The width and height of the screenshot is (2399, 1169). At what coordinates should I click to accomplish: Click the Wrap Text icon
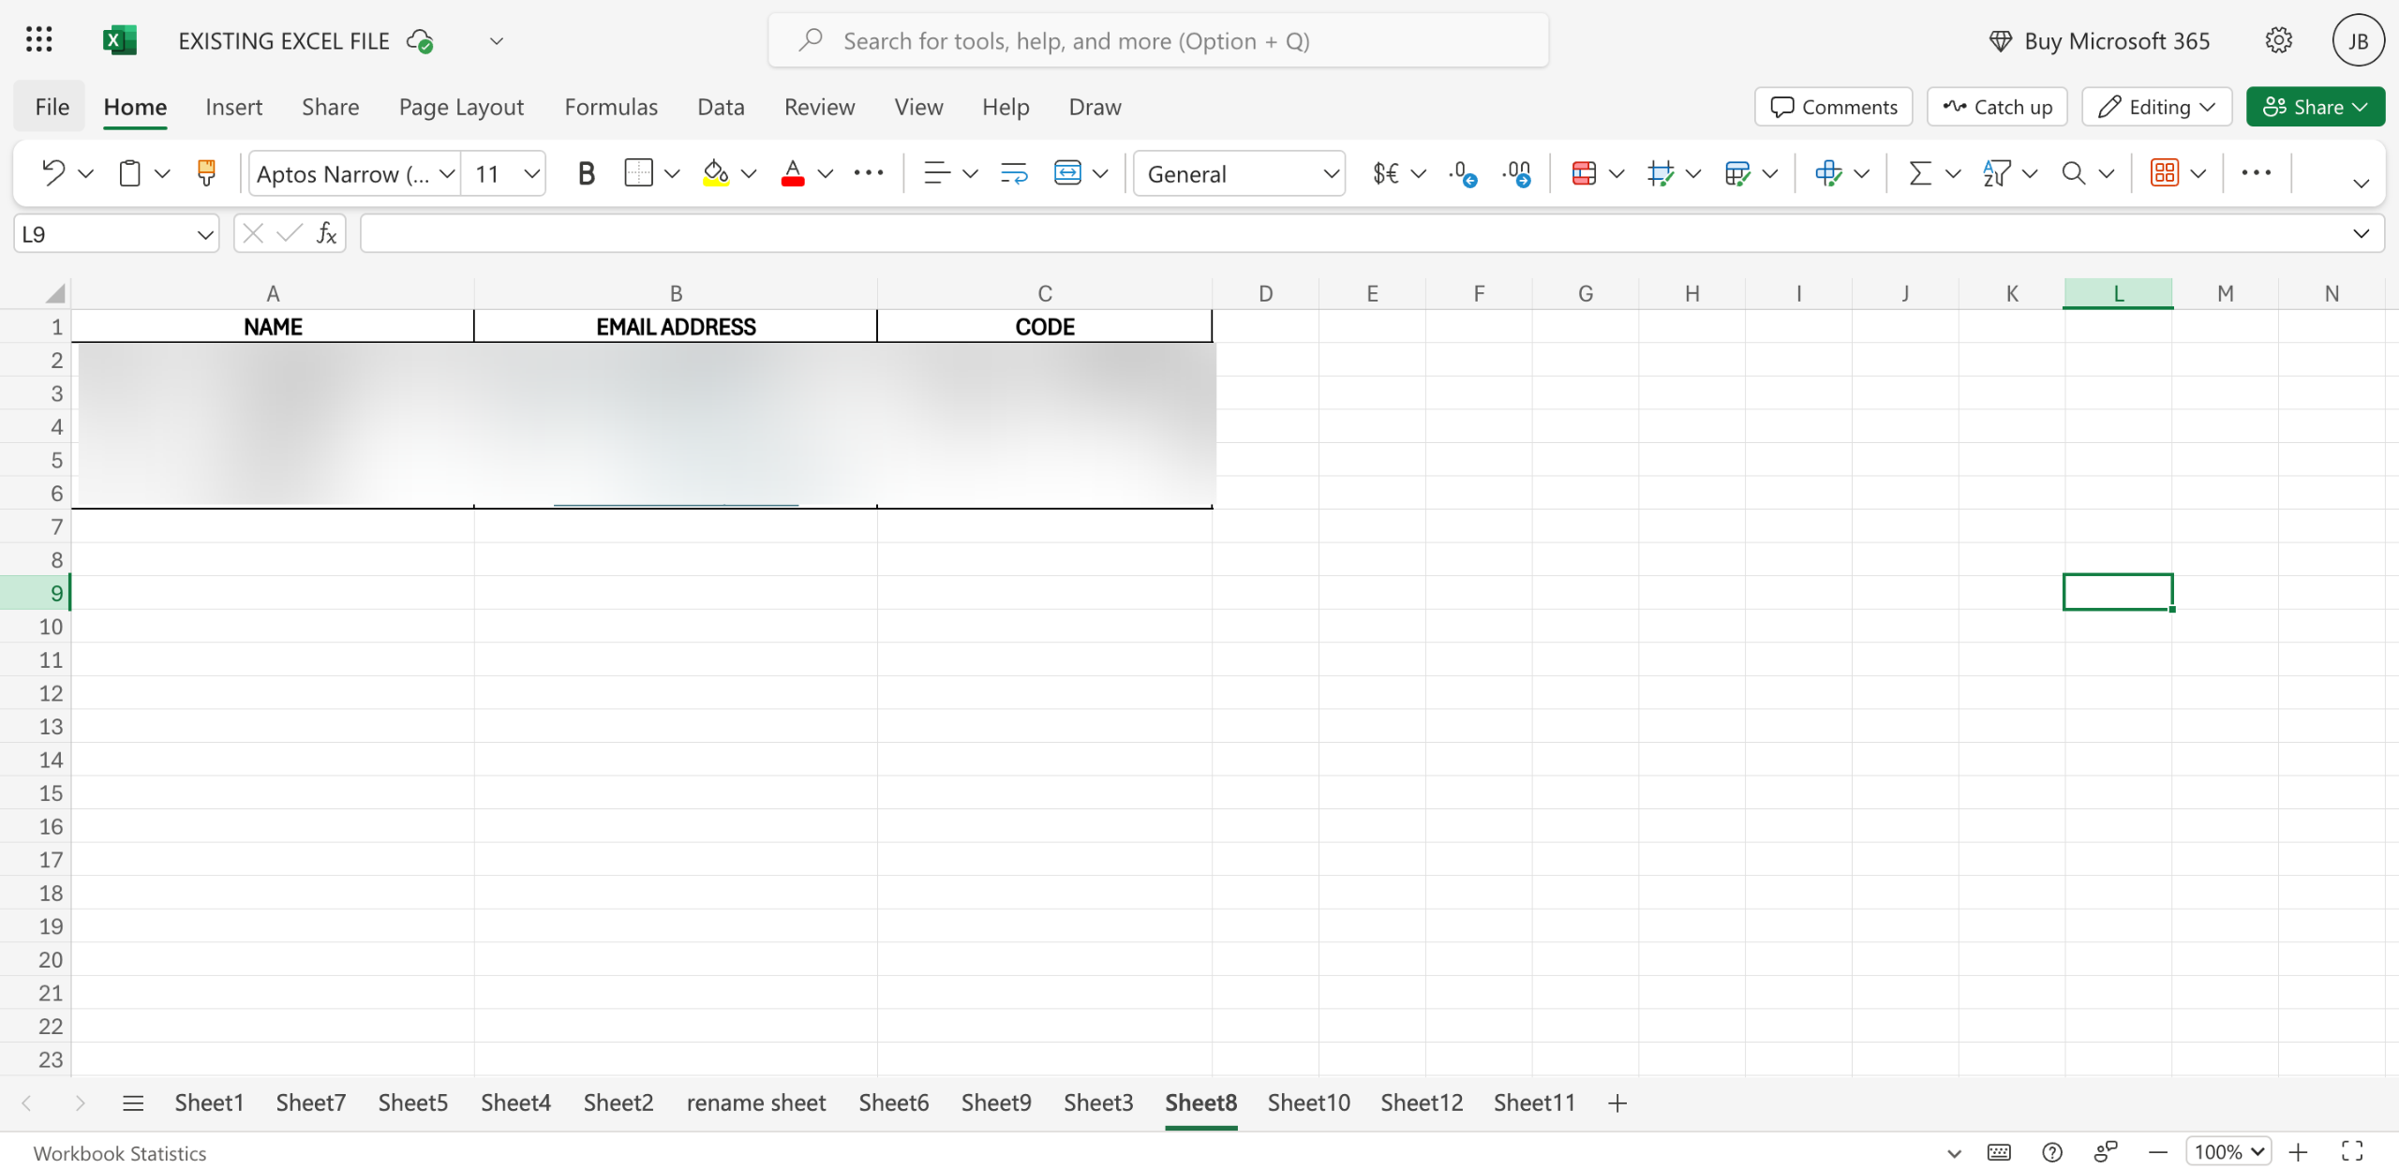tap(1014, 173)
